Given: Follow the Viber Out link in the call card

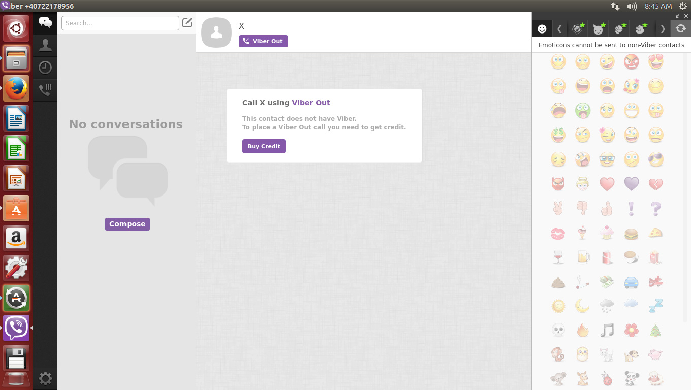Looking at the screenshot, I should 311,103.
